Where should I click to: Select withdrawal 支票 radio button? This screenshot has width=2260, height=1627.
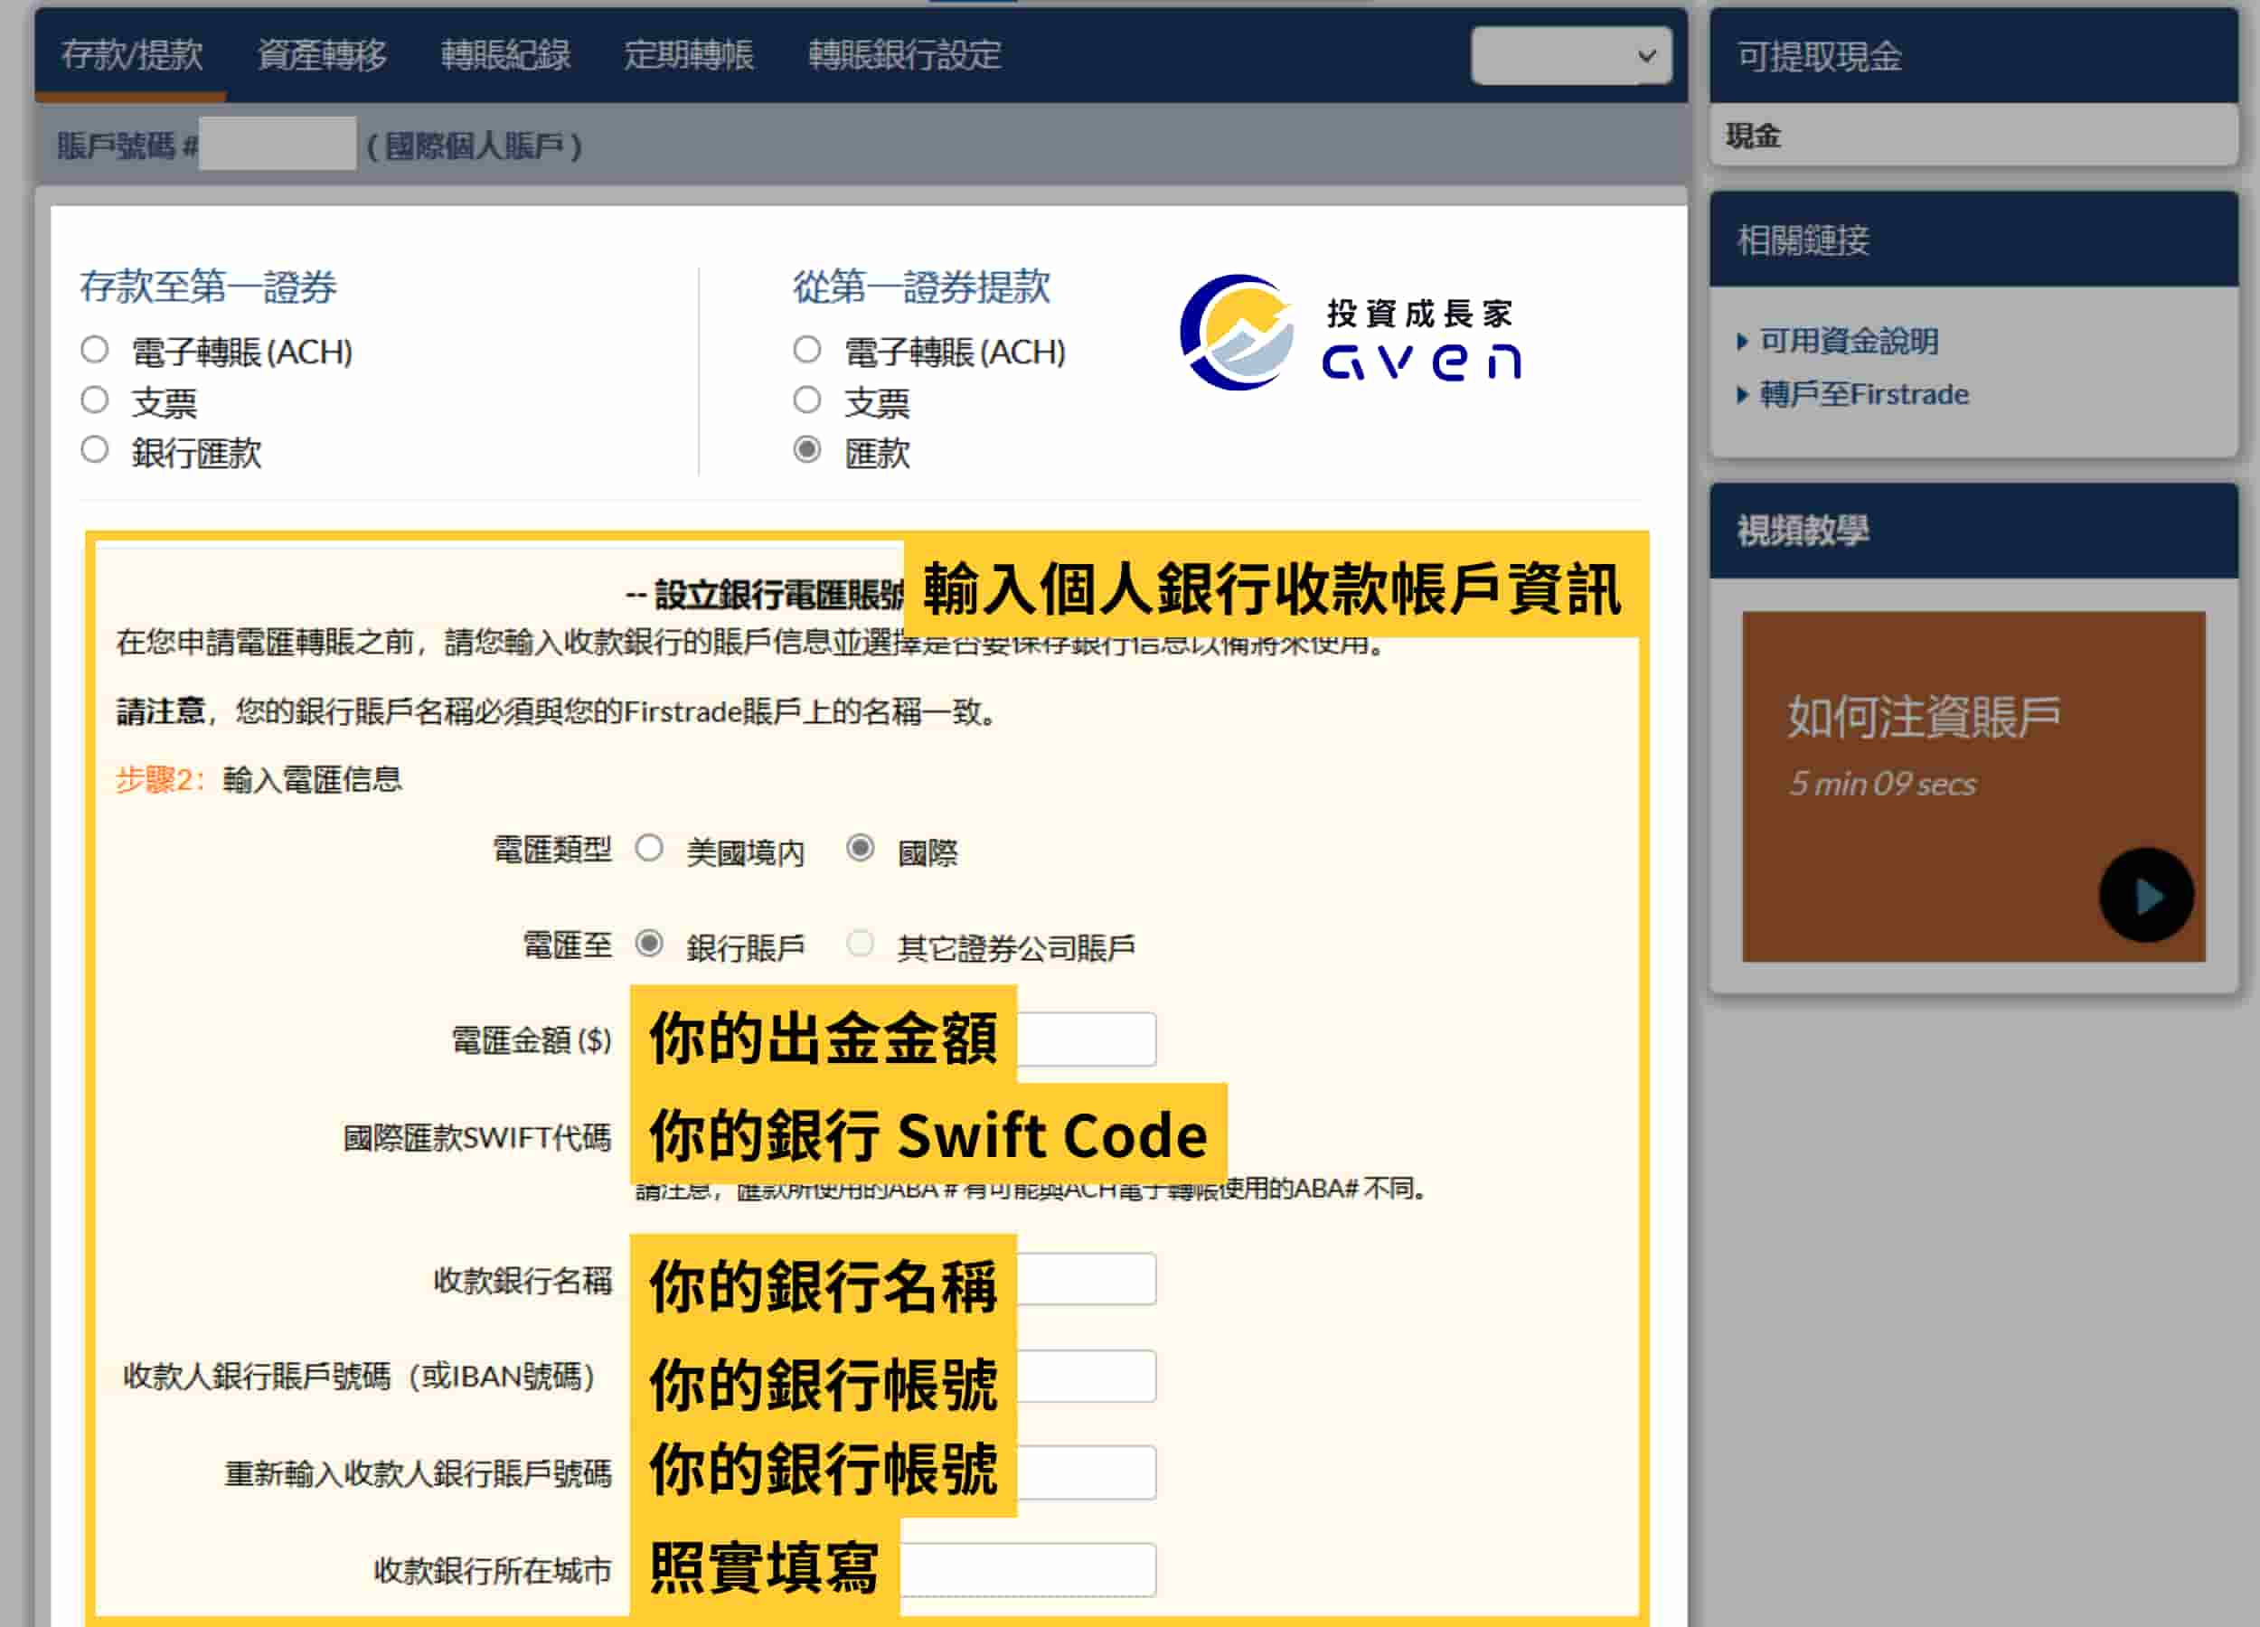coord(807,400)
